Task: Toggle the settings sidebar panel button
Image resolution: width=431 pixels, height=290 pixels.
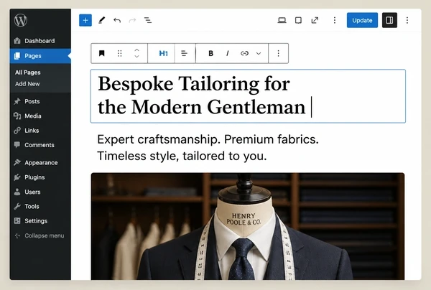Action: tap(389, 20)
